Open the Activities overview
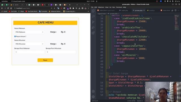Image resolution: width=181 pixels, height=102 pixels. click(5, 1)
